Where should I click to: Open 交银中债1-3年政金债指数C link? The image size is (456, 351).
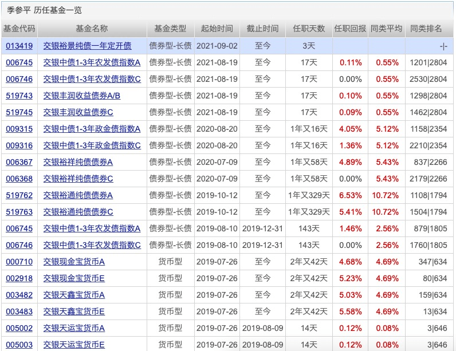click(92, 145)
